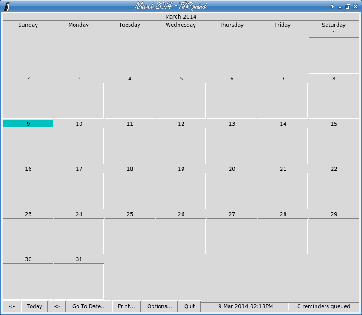Click the calendar box for March 14
Image resolution: width=362 pixels, height=315 pixels.
pos(283,146)
